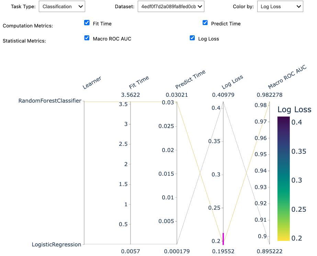Open the Color by dropdown
This screenshot has height=256, width=317.
click(280, 6)
